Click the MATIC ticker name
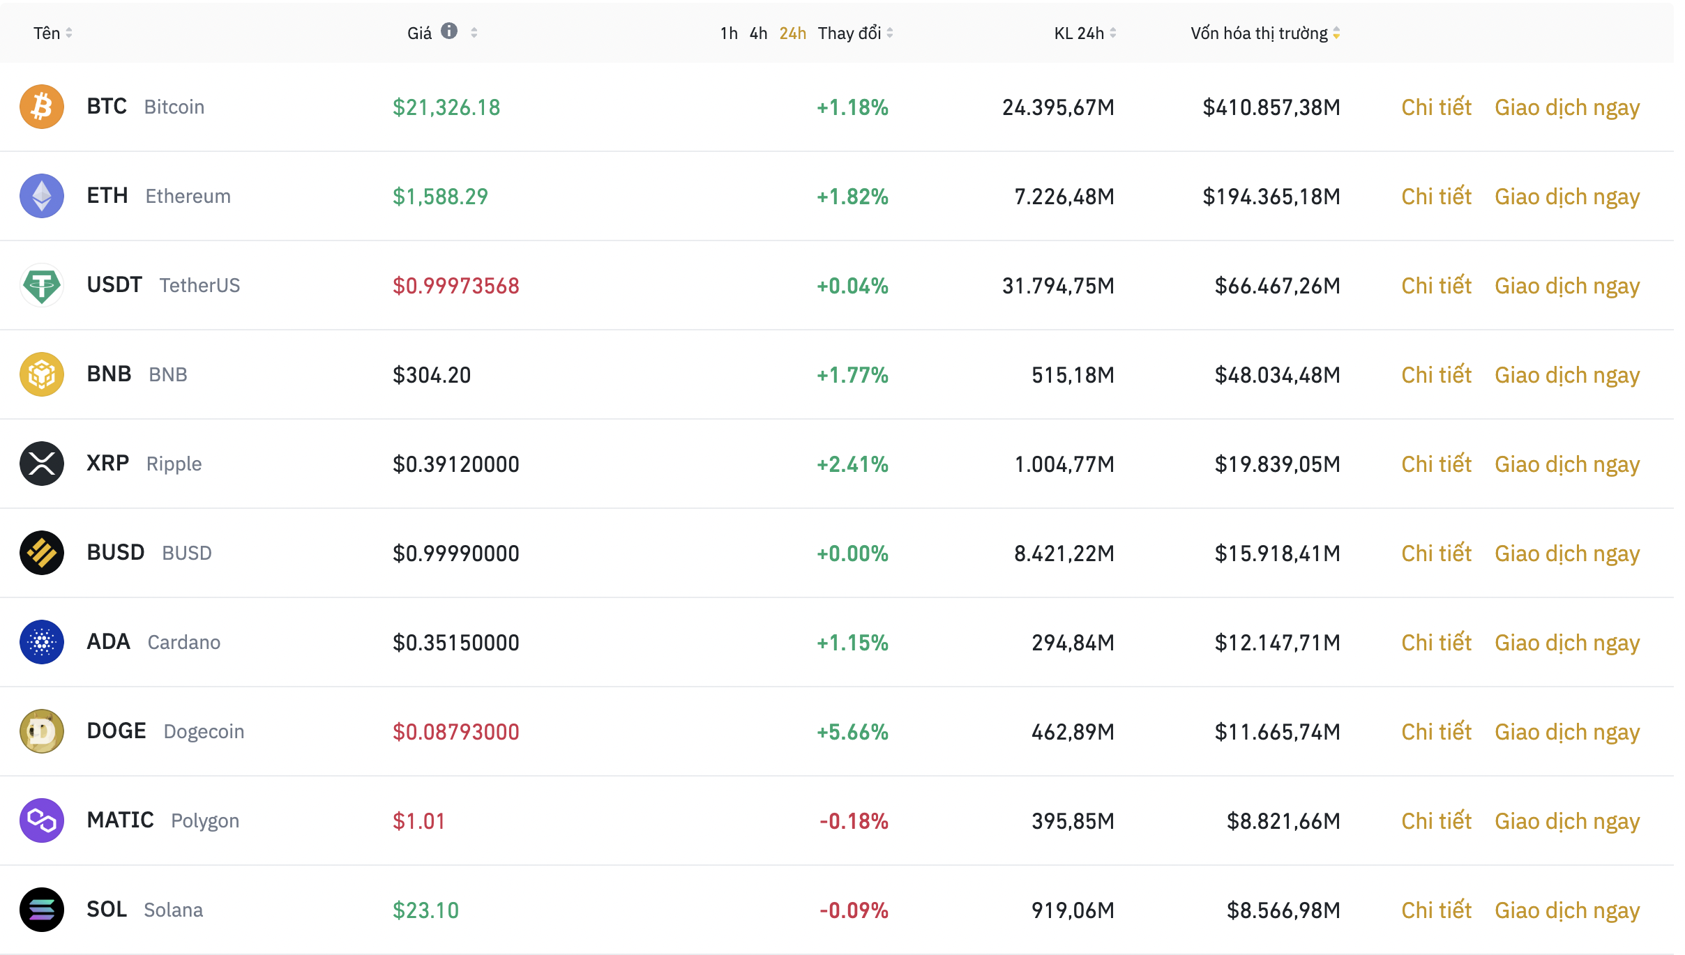Screen dimensions: 1685x955 120,820
